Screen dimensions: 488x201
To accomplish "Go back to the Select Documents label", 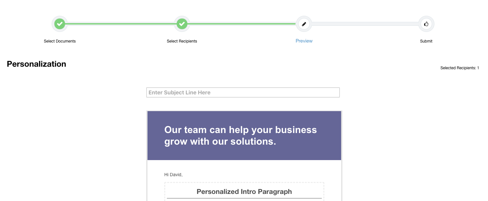I will (x=60, y=41).
